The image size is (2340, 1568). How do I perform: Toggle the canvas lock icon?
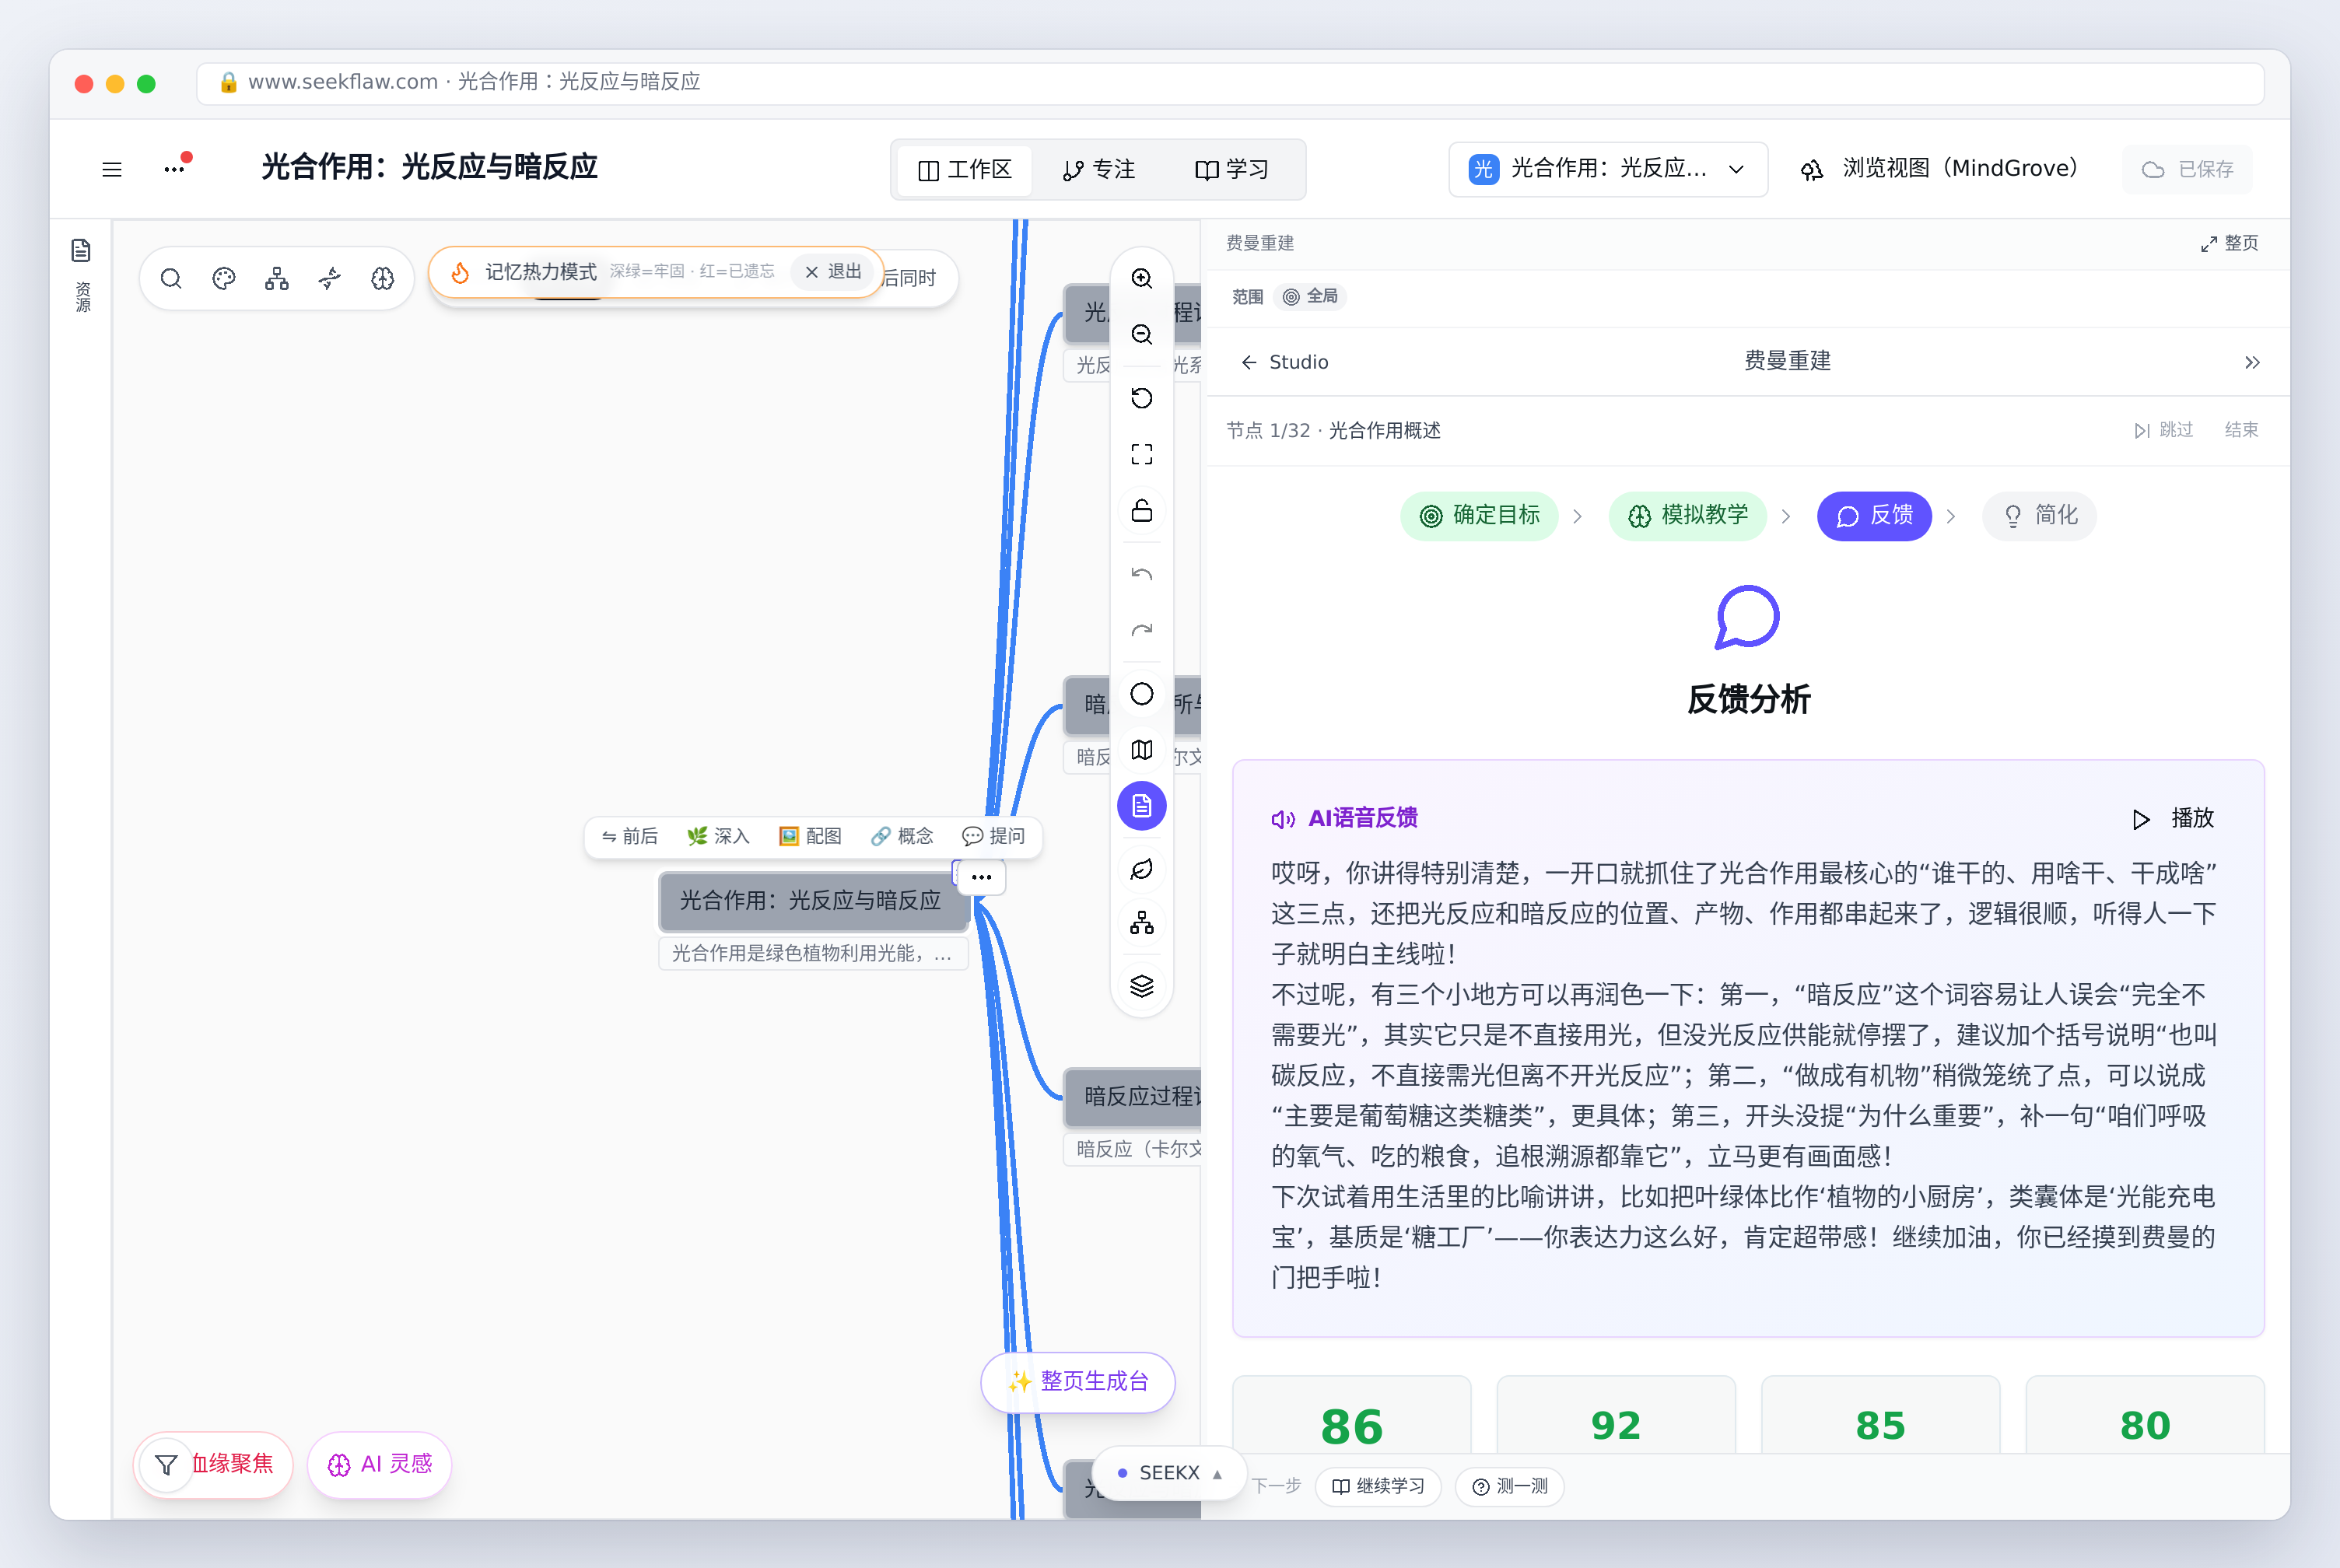click(1142, 510)
